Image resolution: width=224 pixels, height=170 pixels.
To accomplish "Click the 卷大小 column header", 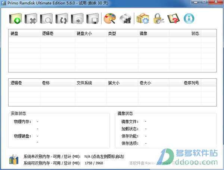I will pyautogui.click(x=154, y=83).
